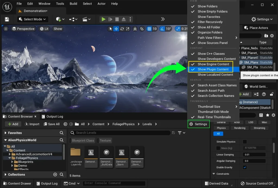Screen dimensions: 278x188
Task: Toggle Show Engine Content option
Action: point(213,64)
